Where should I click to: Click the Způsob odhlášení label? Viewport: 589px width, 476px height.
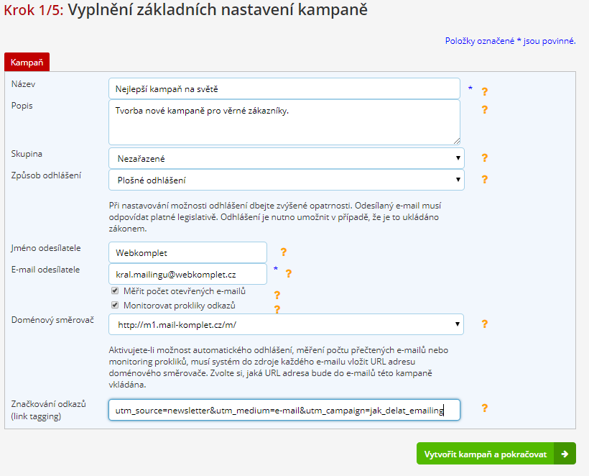tap(46, 175)
